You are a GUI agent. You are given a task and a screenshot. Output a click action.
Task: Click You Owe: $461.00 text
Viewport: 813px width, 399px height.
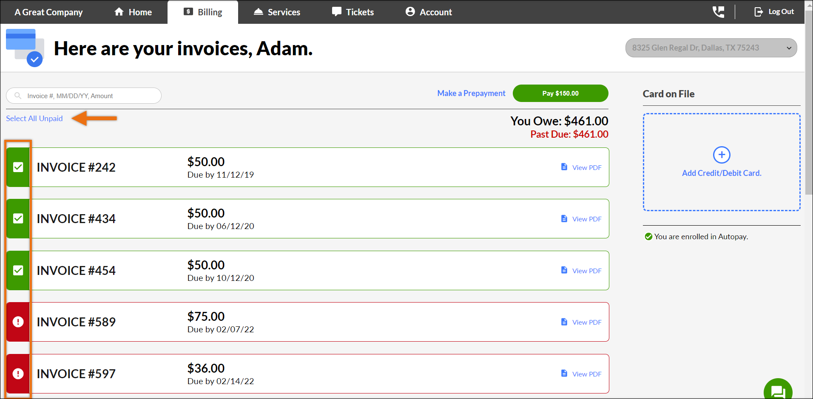tap(559, 121)
